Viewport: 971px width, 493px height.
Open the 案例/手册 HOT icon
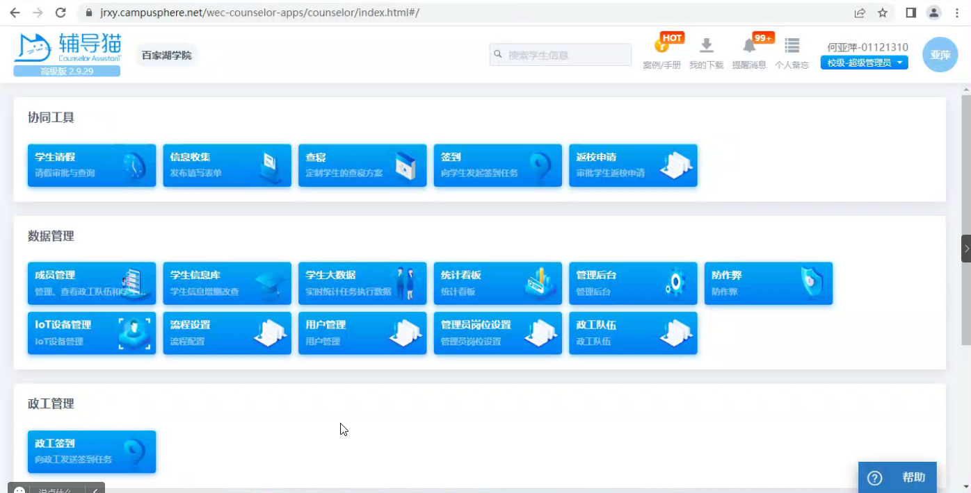pos(661,47)
